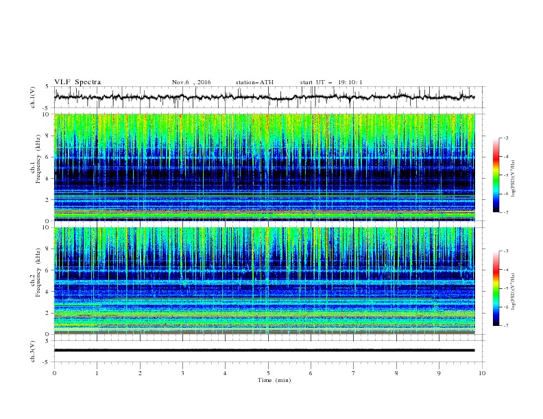Click inside the ch.2 spectrogram panel

(x=265, y=281)
